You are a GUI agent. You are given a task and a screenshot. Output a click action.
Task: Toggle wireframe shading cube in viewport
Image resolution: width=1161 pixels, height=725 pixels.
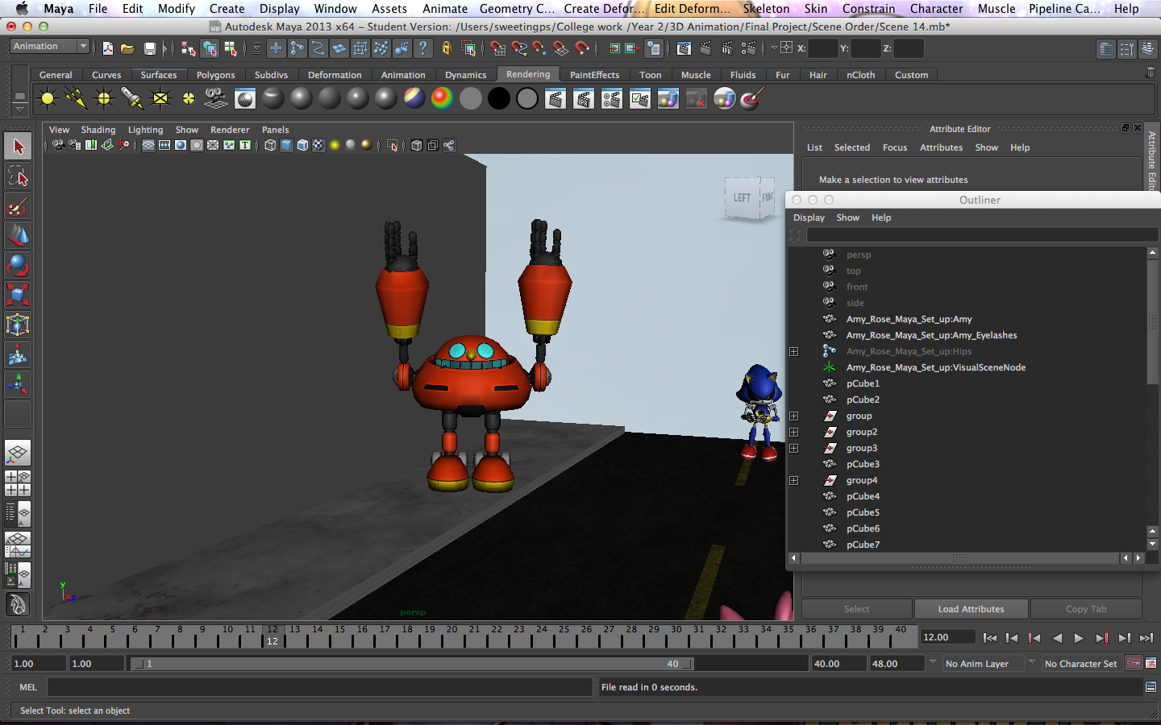(x=270, y=145)
